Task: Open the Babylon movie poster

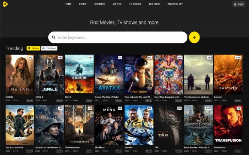Action: point(228,75)
